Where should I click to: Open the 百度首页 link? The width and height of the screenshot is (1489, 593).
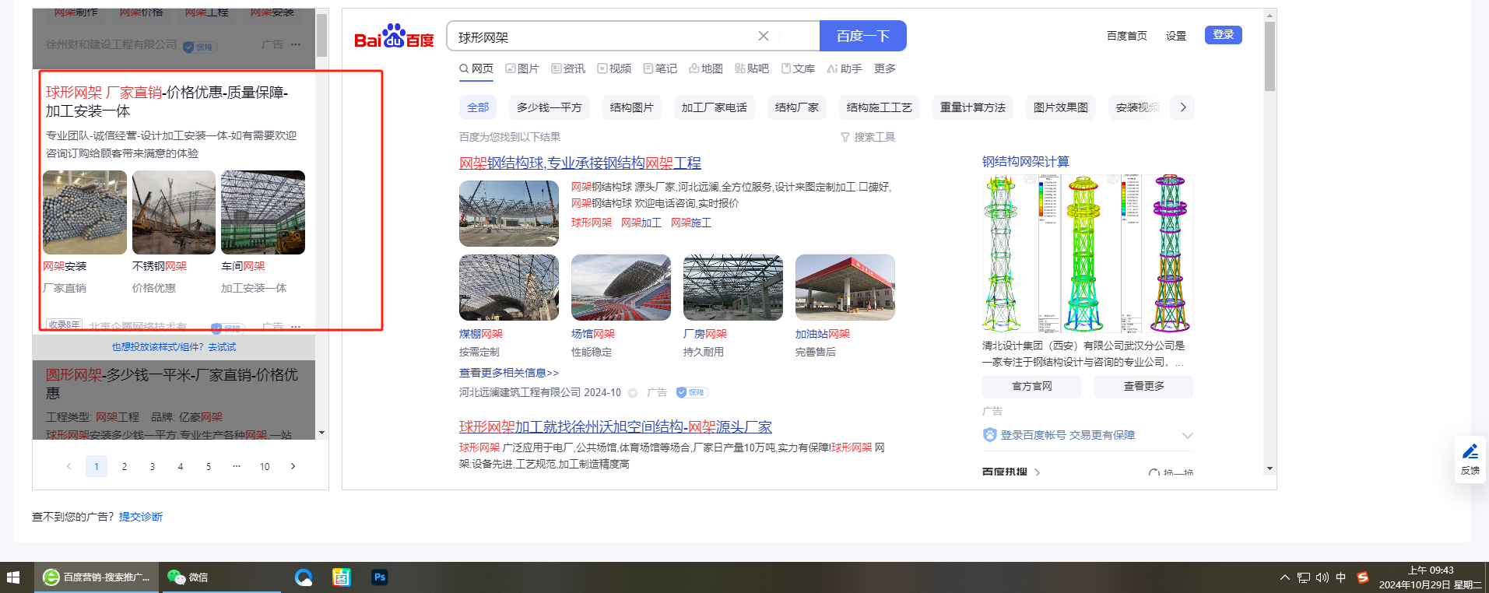point(1127,36)
